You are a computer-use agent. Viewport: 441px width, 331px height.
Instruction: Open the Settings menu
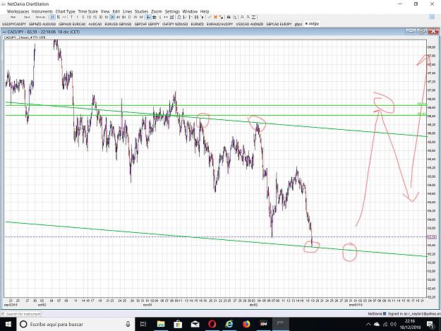[172, 11]
